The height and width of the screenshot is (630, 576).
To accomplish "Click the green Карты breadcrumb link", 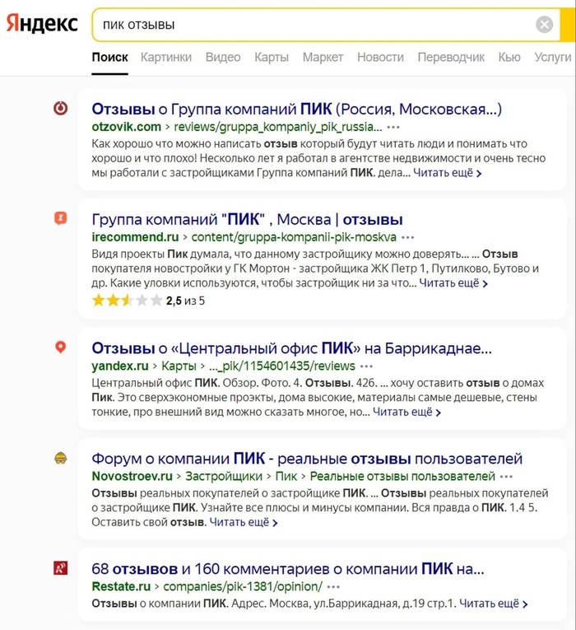I will tap(179, 366).
